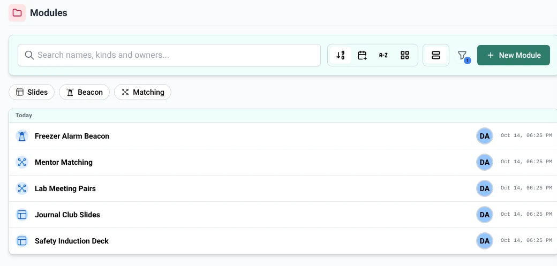
Task: Sort modules by creation date
Action: tap(362, 55)
